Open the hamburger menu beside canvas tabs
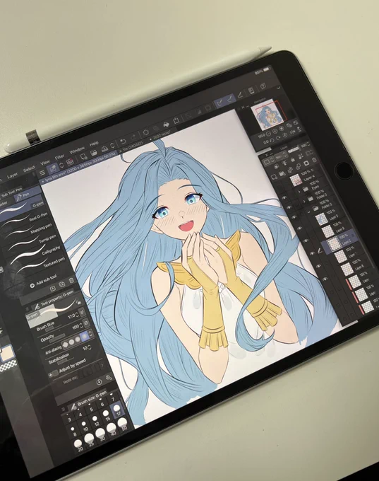 pos(42,173)
